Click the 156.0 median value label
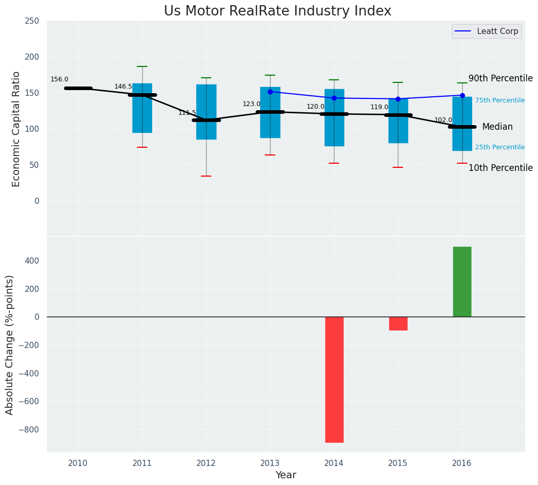Image resolution: width=538 pixels, height=485 pixels. 59,79
